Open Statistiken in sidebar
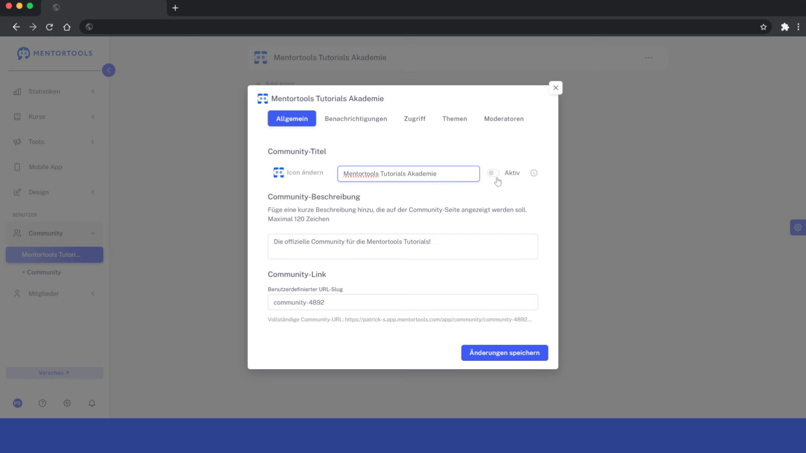The image size is (806, 453). [44, 91]
